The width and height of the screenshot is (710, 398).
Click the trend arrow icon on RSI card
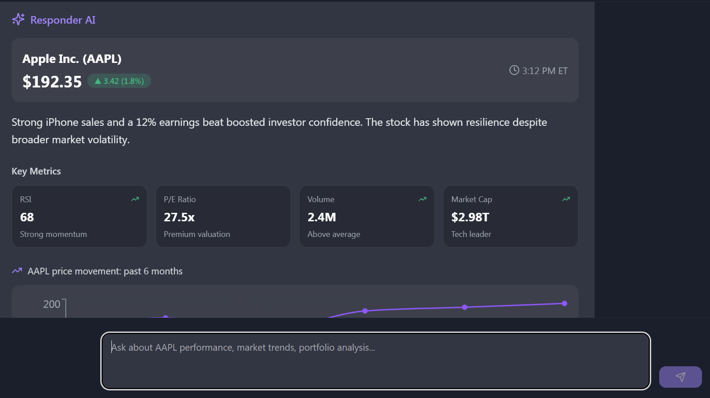pos(135,199)
